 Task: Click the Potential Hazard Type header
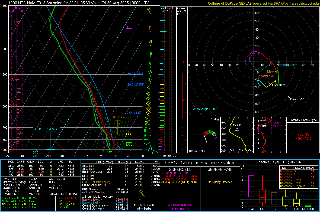(x=303, y=120)
